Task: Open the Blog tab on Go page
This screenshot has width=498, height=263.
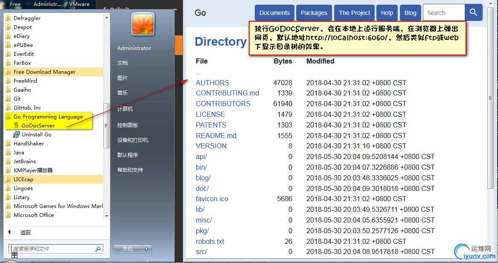Action: (411, 13)
